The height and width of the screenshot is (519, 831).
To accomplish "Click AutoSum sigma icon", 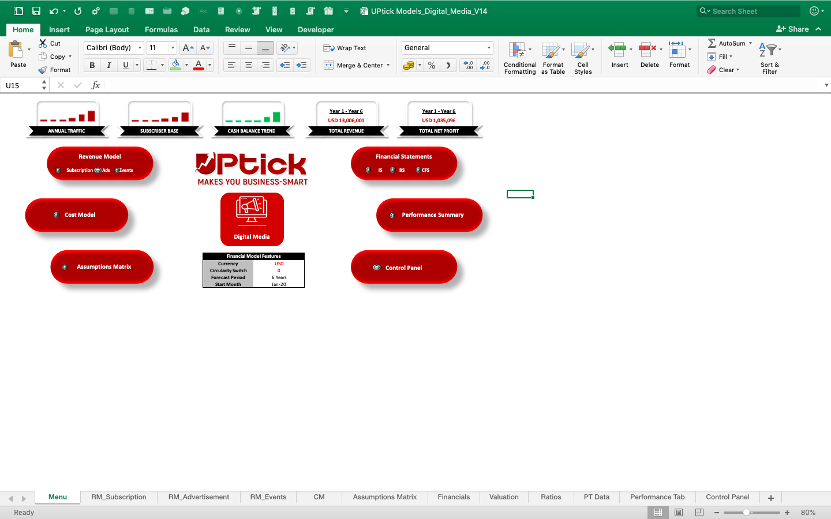I will click(x=712, y=43).
